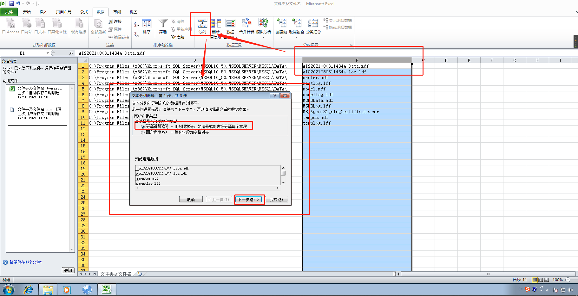Click the 希望保存哪个文件? link
Screen dimensions: 578x296
point(26,262)
